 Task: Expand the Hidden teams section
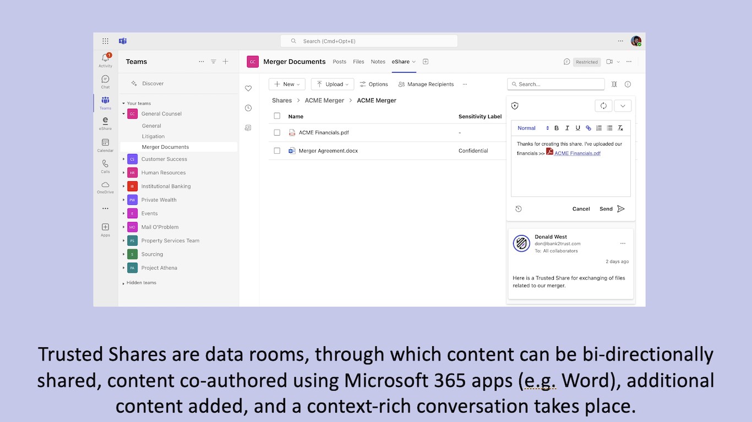point(123,283)
